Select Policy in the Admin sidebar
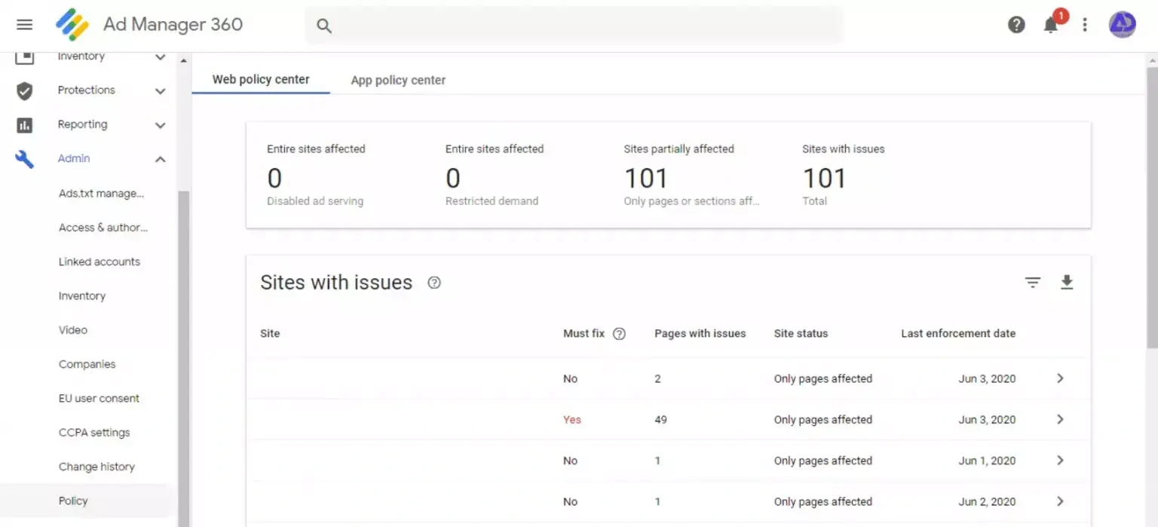The height and width of the screenshot is (527, 1158). (73, 500)
